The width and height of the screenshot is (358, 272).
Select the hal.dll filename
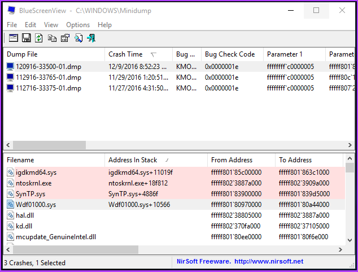25,215
